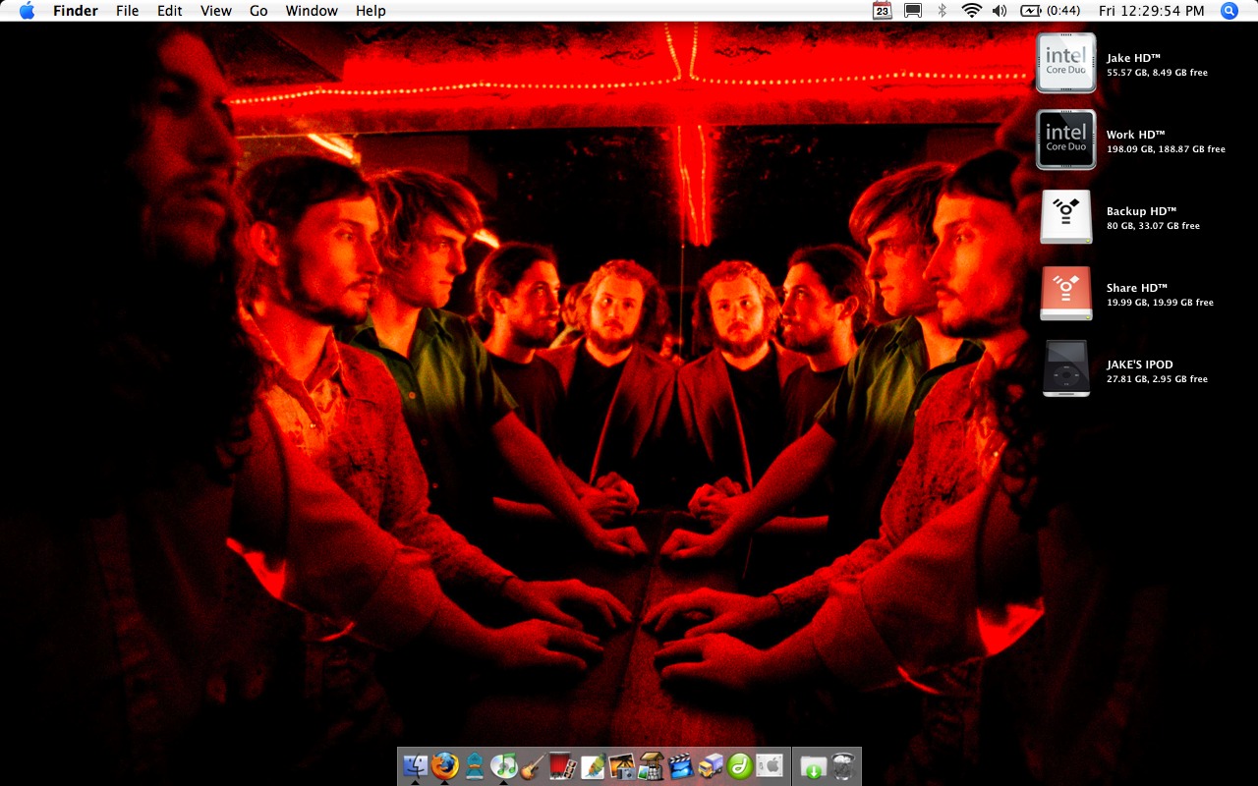1258x786 pixels.
Task: Open the Finder icon in the Dock
Action: (416, 765)
